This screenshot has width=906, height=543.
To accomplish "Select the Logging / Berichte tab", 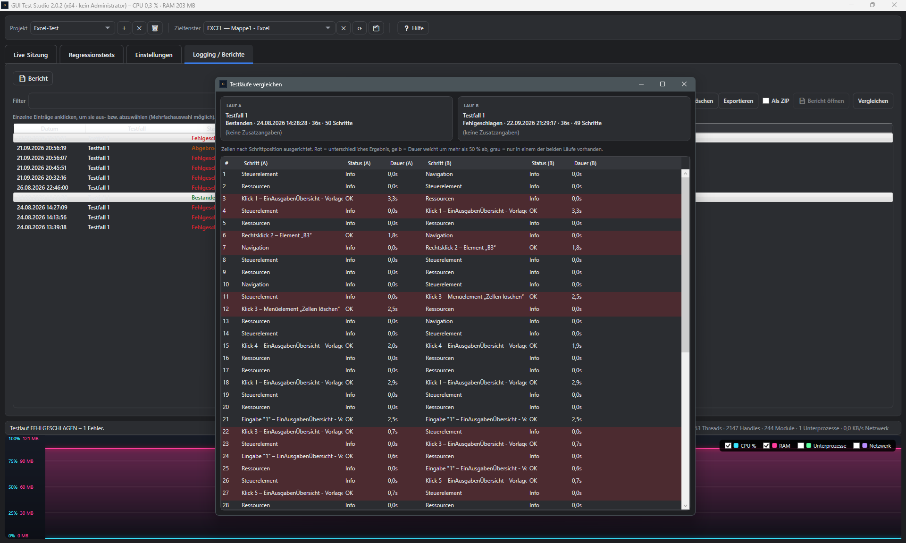I will coord(218,55).
